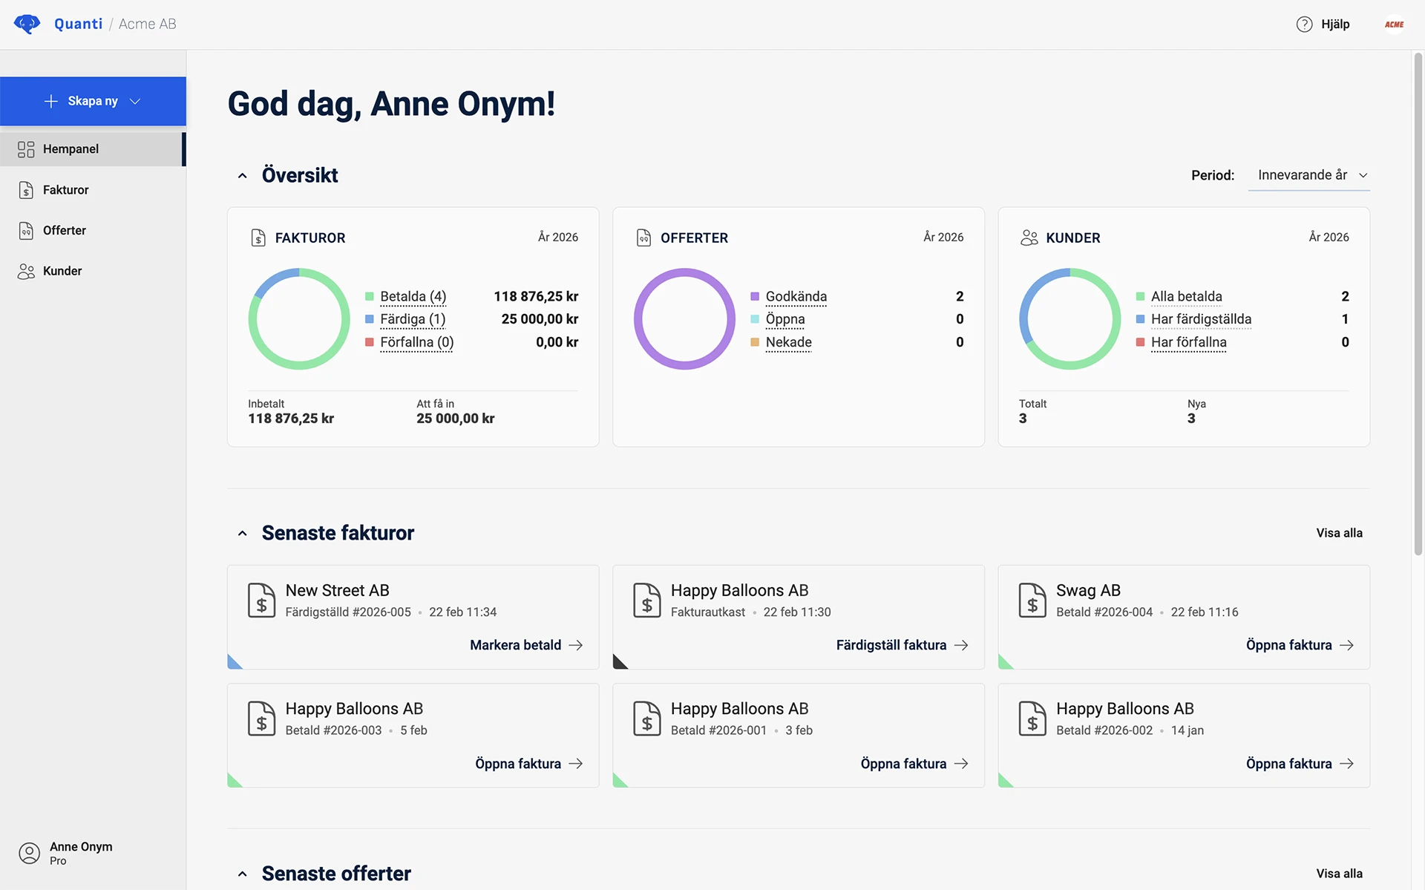Click Visa alla next to Senaste fakturor
Screen dimensions: 1425x890
pos(1338,533)
